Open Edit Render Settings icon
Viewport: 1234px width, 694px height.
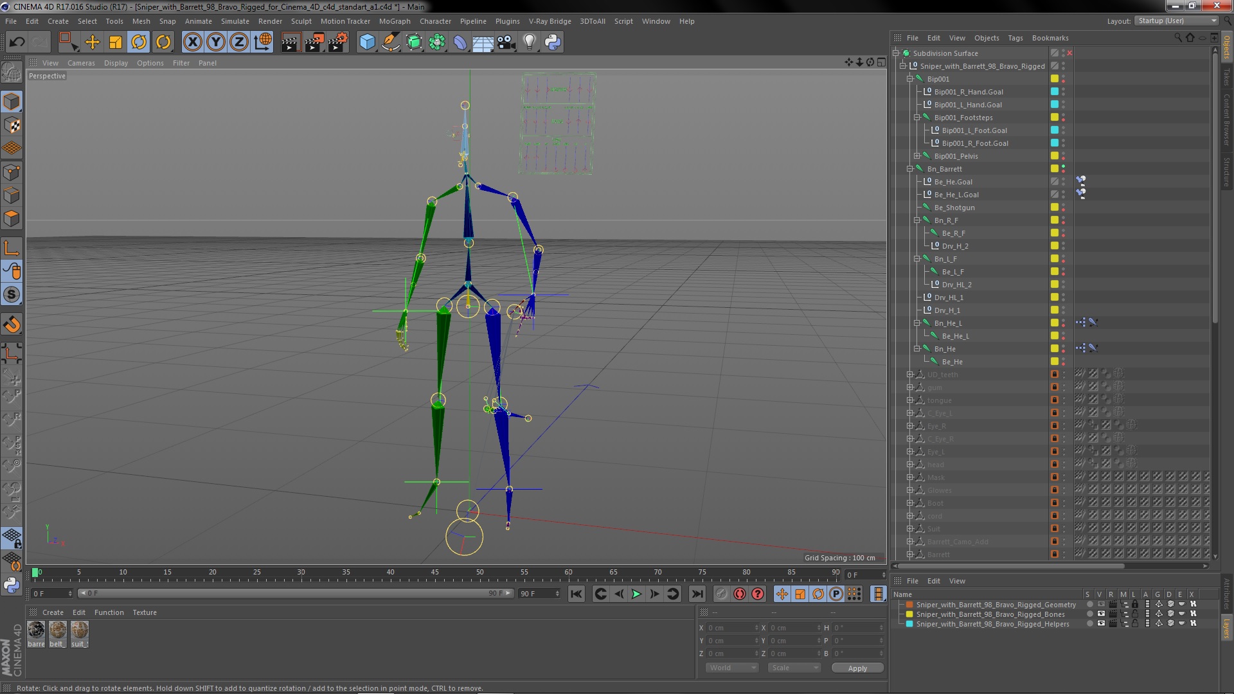[x=338, y=42]
